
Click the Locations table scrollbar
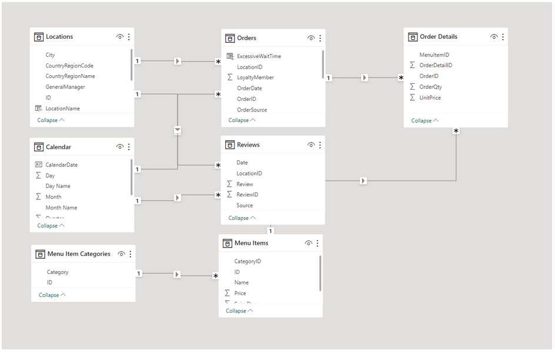(x=131, y=65)
